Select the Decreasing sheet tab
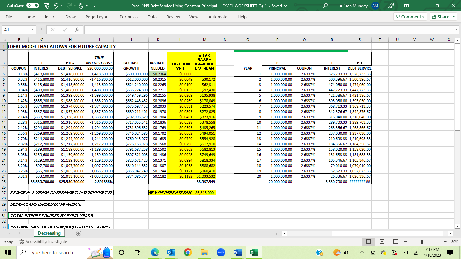Image resolution: width=461 pixels, height=259 pixels. click(x=49, y=233)
